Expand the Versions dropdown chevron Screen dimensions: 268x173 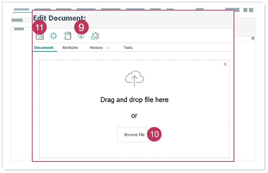point(108,48)
